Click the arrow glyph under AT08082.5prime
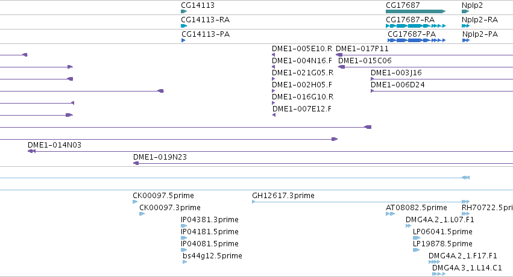This screenshot has height=277, width=513. click(x=390, y=214)
